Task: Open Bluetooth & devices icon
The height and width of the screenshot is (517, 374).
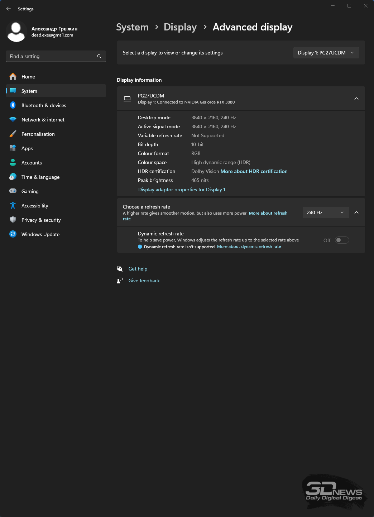Action: tap(13, 105)
